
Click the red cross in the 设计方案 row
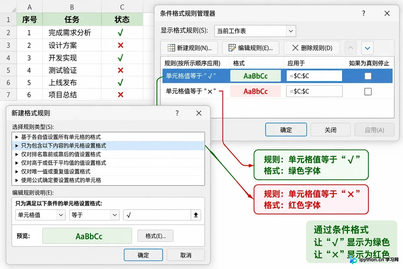[x=120, y=45]
